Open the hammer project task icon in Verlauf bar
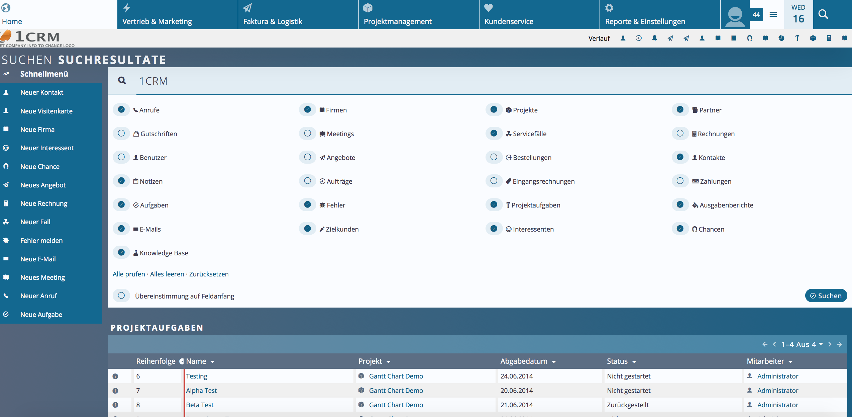The width and height of the screenshot is (852, 417). pyautogui.click(x=797, y=38)
